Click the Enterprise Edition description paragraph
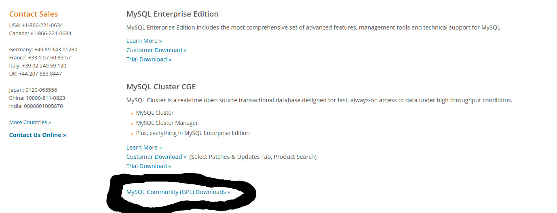The width and height of the screenshot is (557, 213). [x=314, y=27]
